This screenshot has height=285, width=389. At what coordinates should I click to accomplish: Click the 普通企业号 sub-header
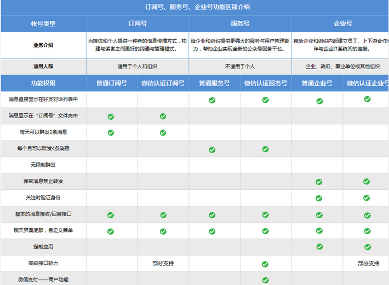coord(317,83)
